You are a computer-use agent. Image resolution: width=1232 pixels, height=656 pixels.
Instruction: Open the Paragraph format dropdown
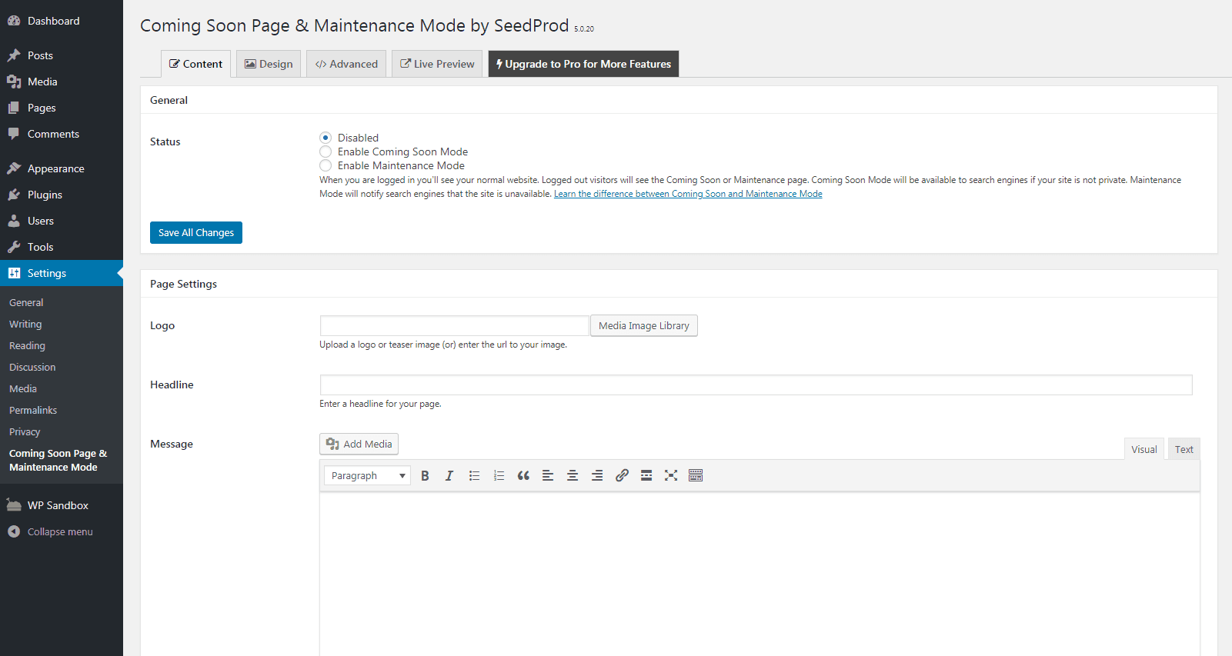tap(367, 475)
